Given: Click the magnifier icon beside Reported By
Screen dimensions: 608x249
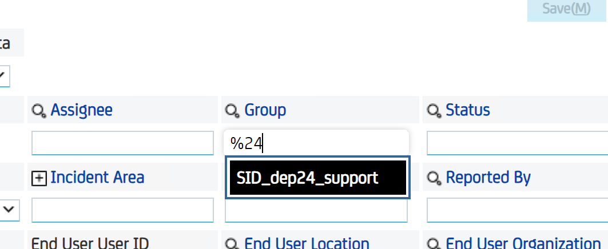Looking at the screenshot, I should tap(434, 179).
